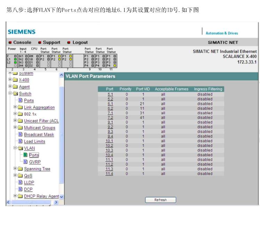Click the DCP page icon

20,189
